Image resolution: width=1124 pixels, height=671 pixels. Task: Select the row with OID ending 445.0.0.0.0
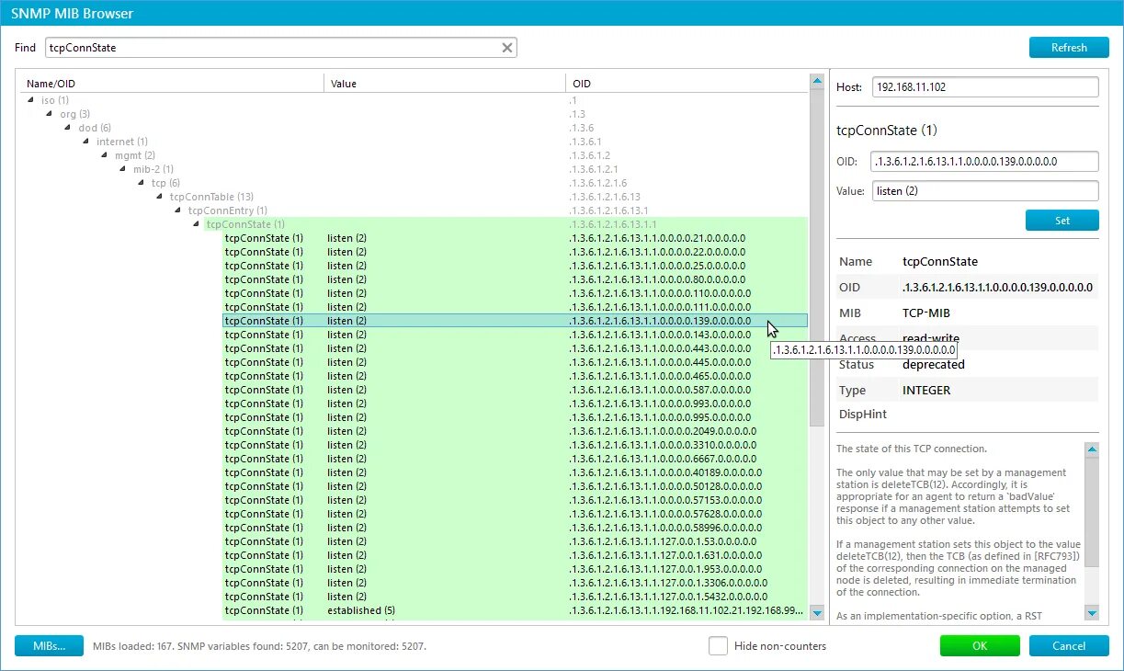[515, 362]
